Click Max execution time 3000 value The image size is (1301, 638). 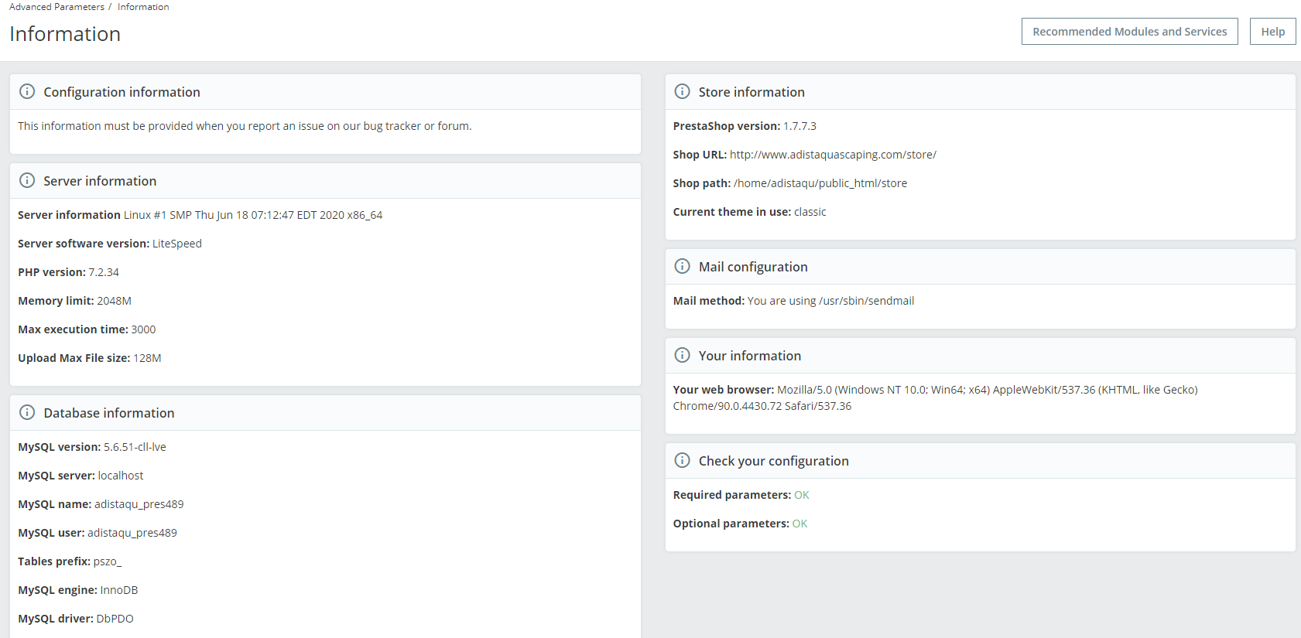[x=143, y=329]
